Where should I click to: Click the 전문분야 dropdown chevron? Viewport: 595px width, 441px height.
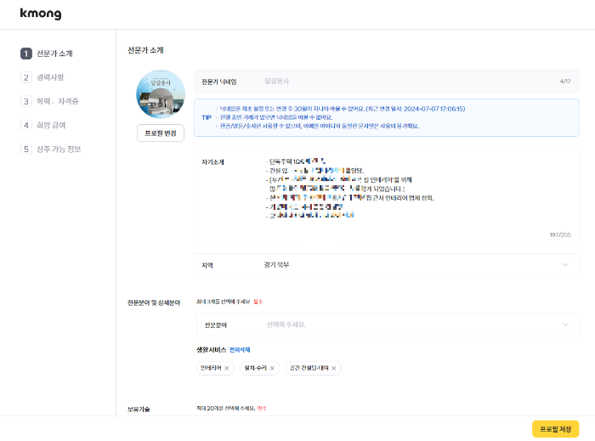pos(565,325)
